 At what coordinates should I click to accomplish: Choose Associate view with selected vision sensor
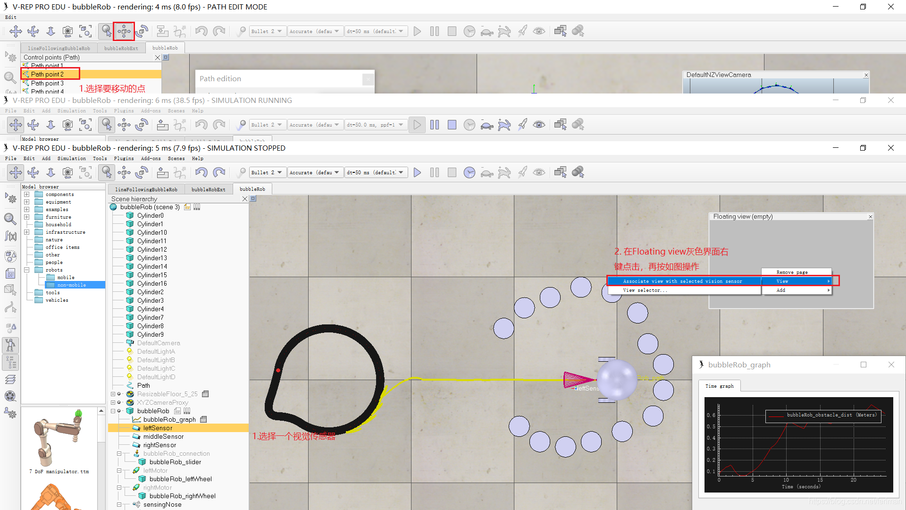[683, 281]
